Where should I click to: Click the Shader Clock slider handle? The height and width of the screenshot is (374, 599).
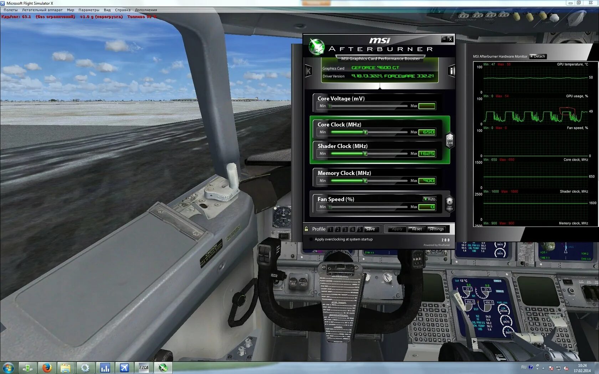point(365,154)
